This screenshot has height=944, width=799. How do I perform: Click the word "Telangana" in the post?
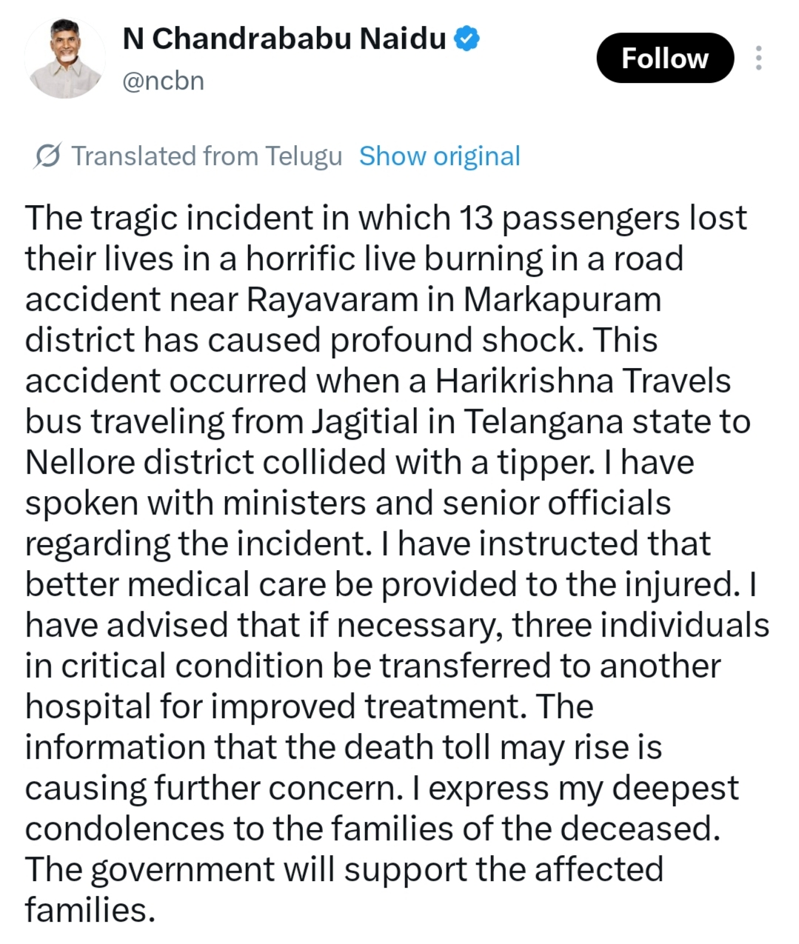tap(544, 422)
